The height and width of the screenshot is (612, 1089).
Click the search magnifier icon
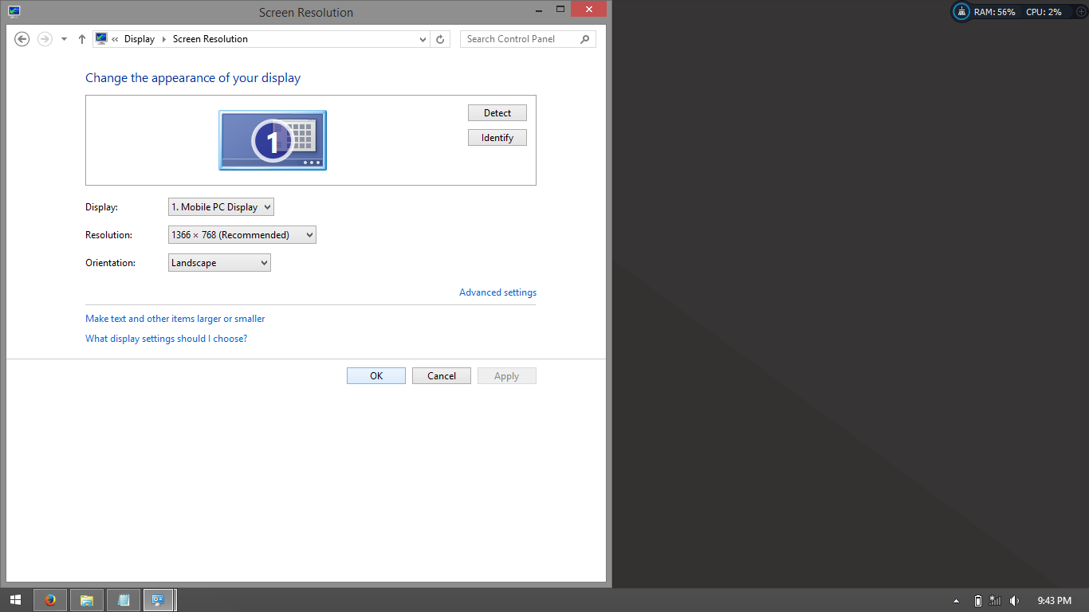tap(585, 39)
